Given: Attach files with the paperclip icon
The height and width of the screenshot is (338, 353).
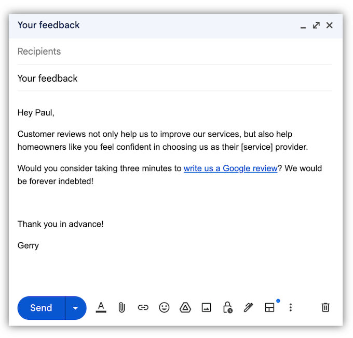Looking at the screenshot, I should click(x=121, y=307).
